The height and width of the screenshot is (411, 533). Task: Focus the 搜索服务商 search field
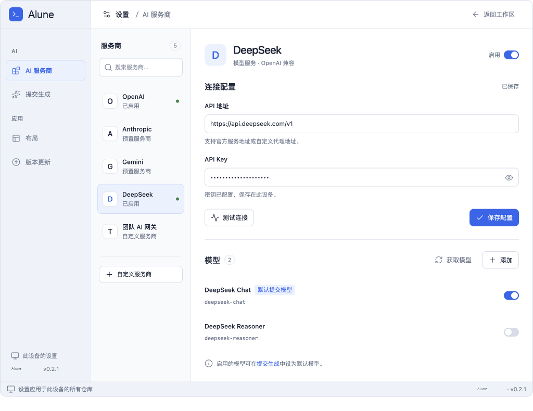click(141, 67)
